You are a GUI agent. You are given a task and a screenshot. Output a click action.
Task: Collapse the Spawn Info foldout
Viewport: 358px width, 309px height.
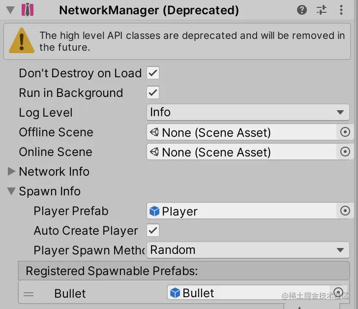click(11, 191)
